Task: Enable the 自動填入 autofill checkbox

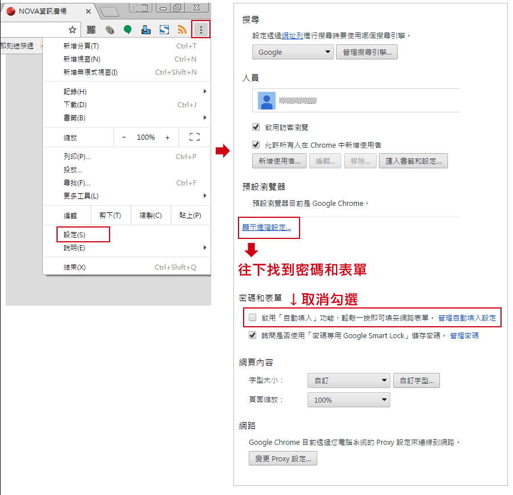Action: (x=252, y=318)
